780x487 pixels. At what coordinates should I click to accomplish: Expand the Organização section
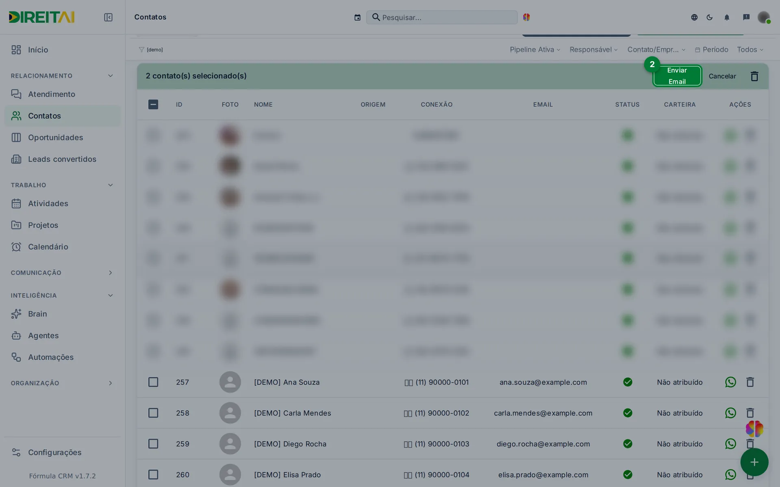point(110,383)
